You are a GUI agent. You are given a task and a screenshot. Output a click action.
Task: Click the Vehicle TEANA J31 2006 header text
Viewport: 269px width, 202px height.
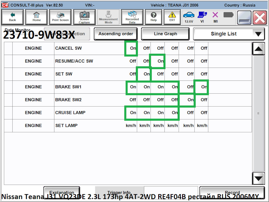click(175, 5)
